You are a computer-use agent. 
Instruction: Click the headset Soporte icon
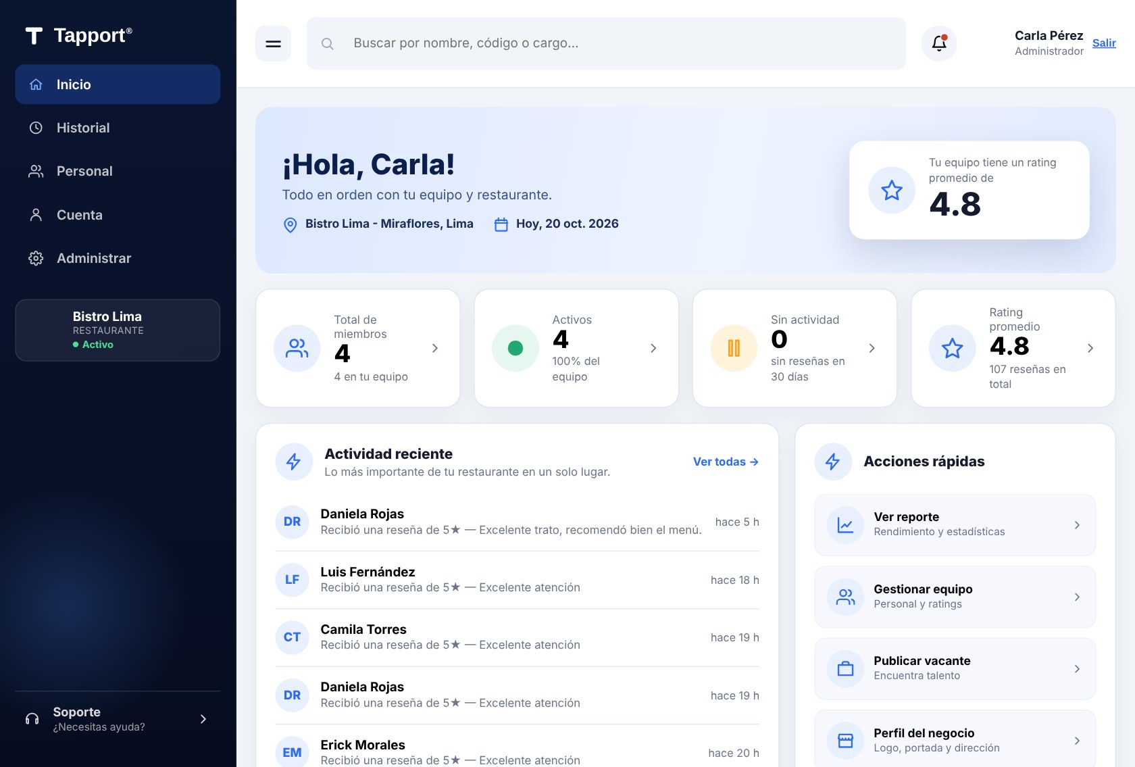coord(32,719)
